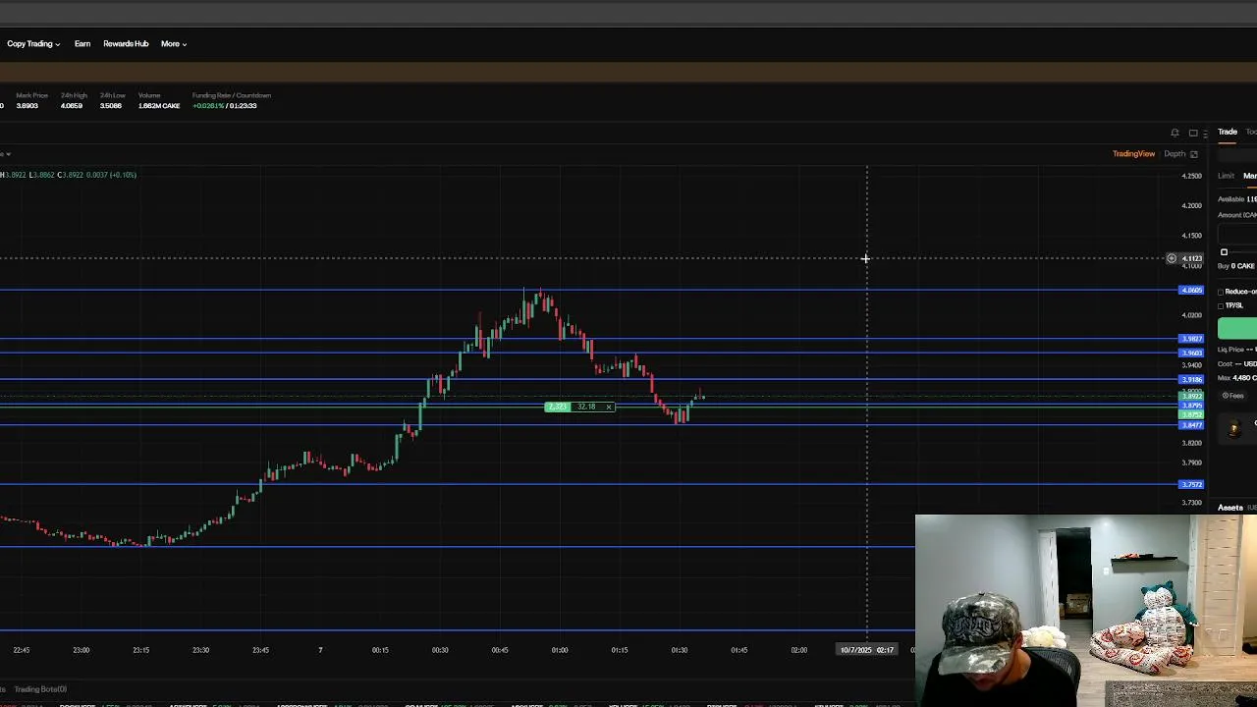Click the crosshair plus icon beside 4.1123

(x=1172, y=258)
